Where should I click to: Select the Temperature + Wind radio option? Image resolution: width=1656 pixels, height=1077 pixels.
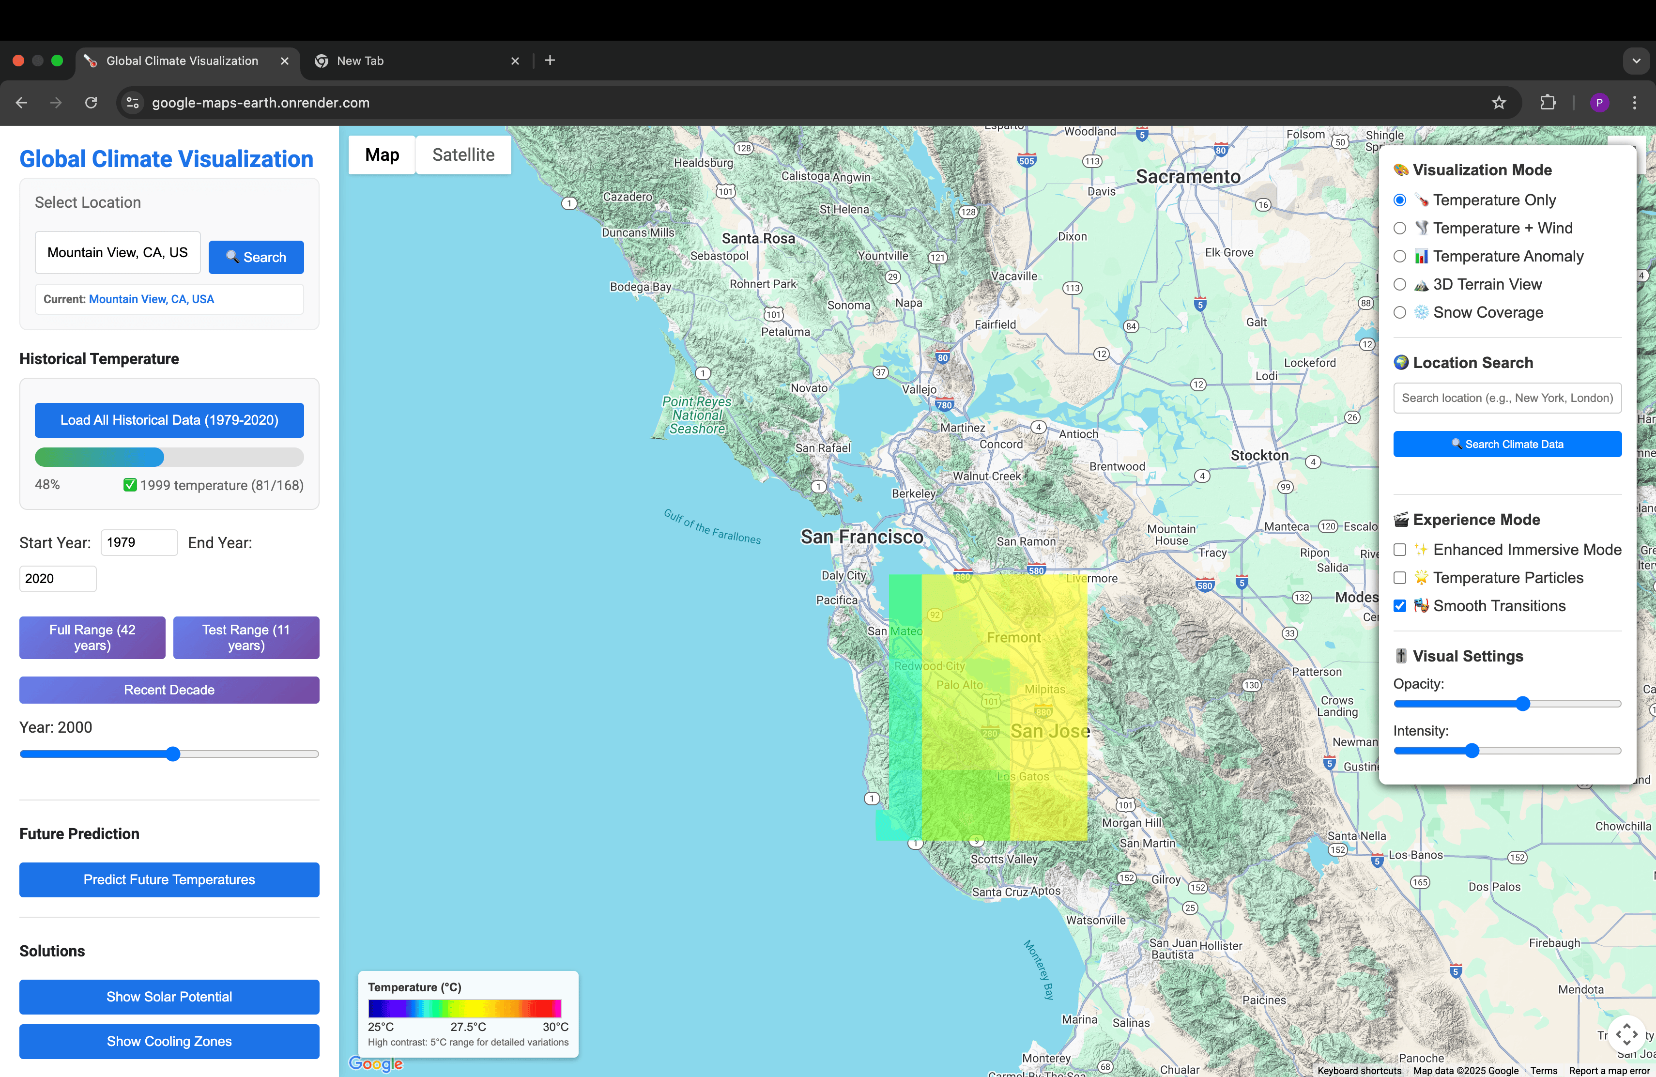(1400, 228)
